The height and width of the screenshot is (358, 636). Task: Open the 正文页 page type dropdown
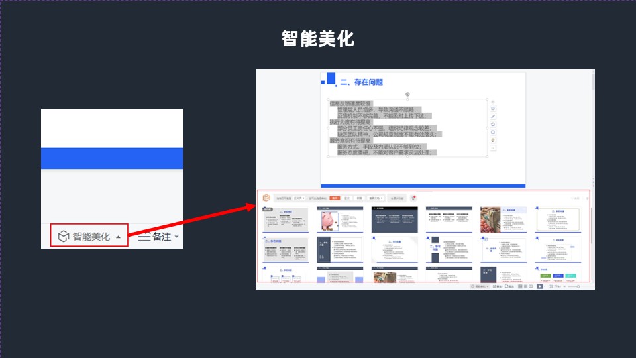[299, 198]
